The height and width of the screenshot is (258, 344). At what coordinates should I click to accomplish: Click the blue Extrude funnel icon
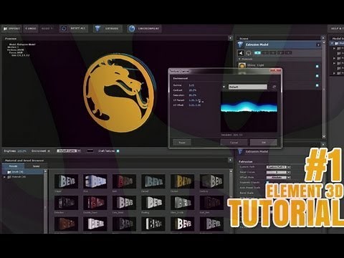point(97,29)
